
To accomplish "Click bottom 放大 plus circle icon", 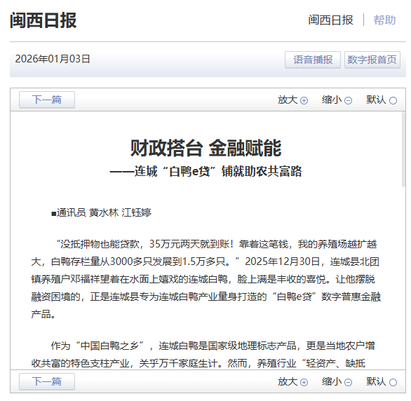I will [x=304, y=382].
